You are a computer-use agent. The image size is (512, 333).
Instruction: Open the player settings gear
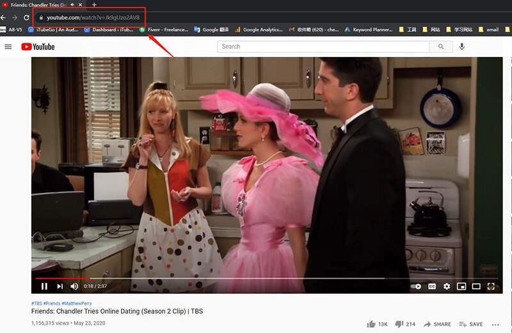[x=447, y=286]
